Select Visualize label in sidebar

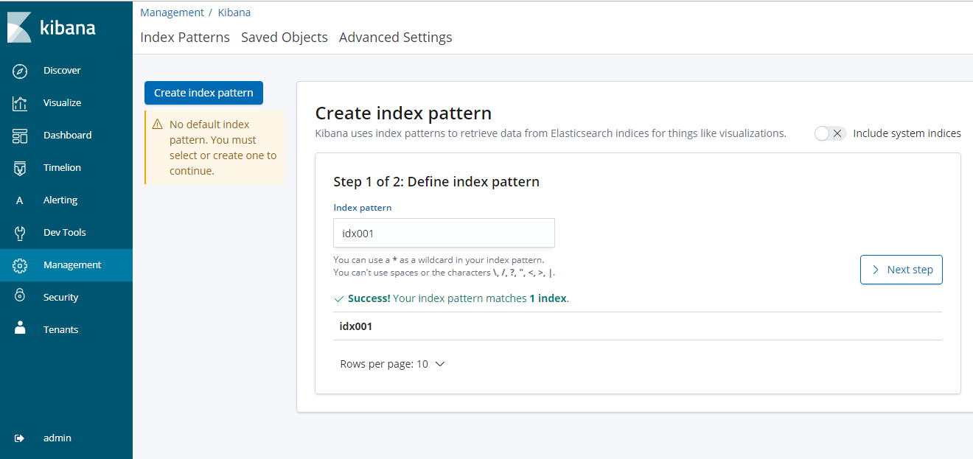coord(63,103)
